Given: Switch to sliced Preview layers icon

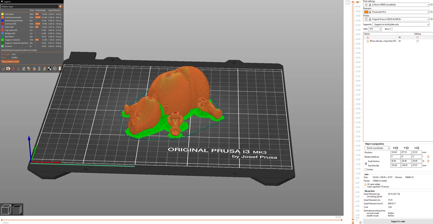Looking at the screenshot, I should tap(17, 209).
